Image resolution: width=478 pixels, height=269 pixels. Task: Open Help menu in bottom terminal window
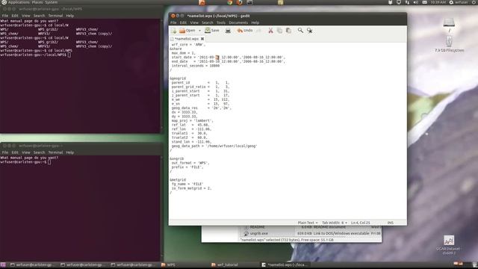coord(69,152)
